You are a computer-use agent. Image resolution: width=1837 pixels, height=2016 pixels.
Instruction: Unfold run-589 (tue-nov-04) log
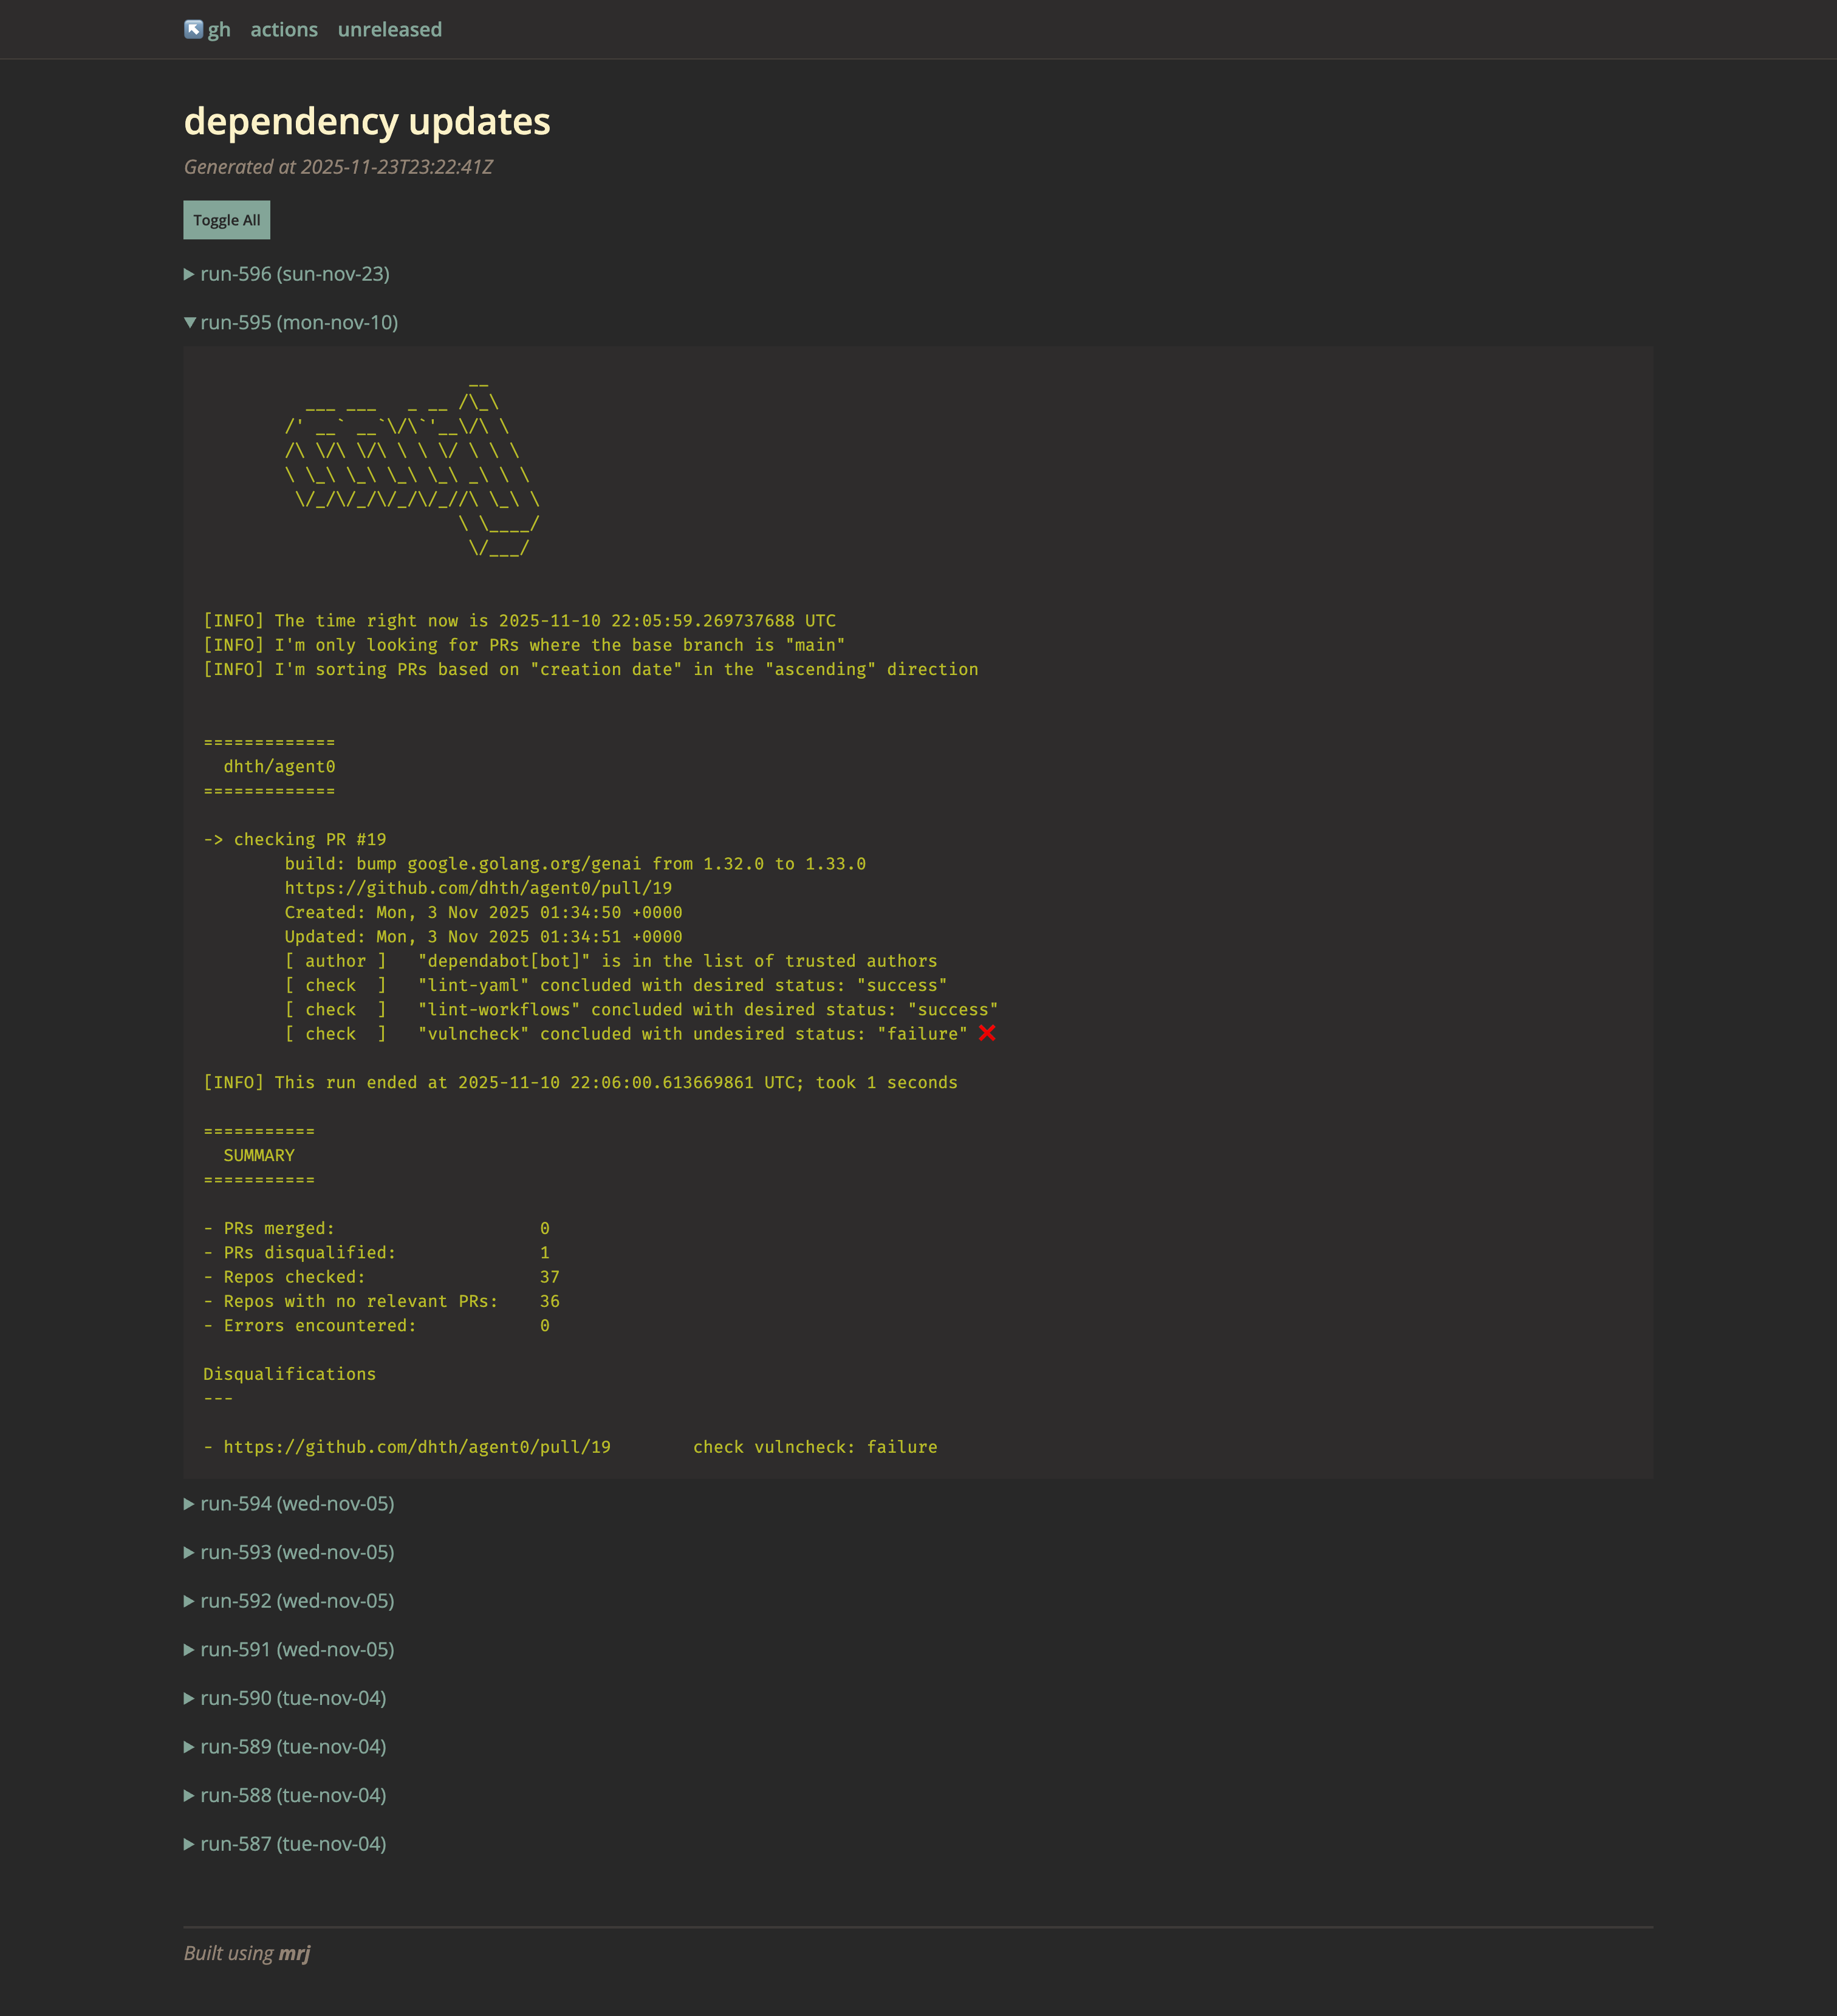292,1747
